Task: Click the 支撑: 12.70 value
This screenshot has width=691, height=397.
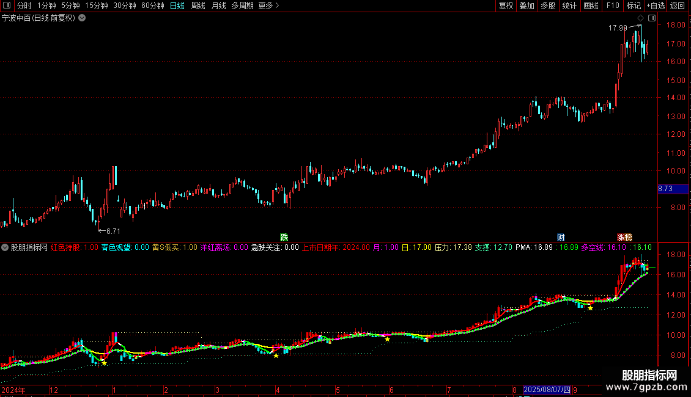Action: (x=493, y=247)
